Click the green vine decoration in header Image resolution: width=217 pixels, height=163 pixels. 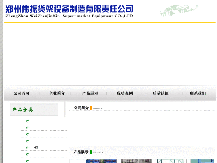point(178,10)
